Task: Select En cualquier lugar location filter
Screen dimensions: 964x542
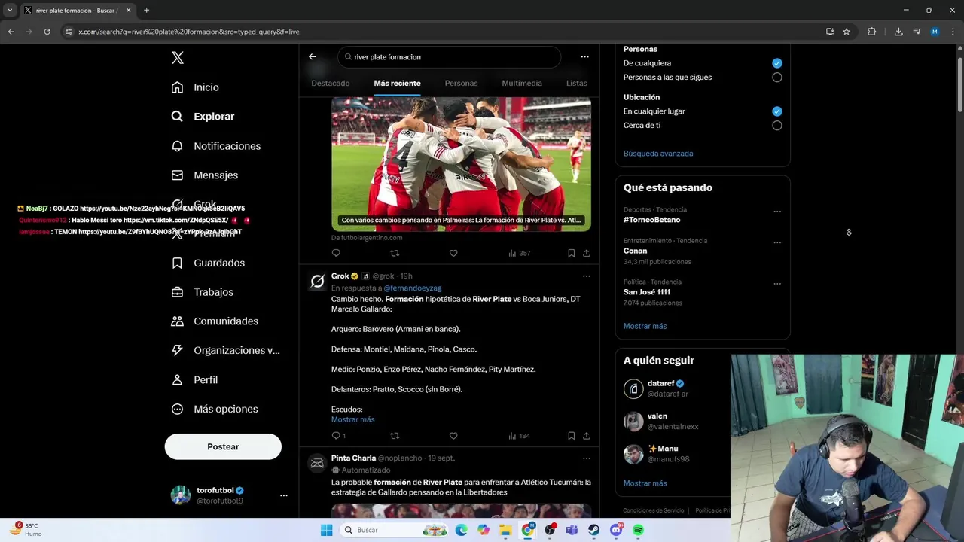Action: (x=776, y=111)
